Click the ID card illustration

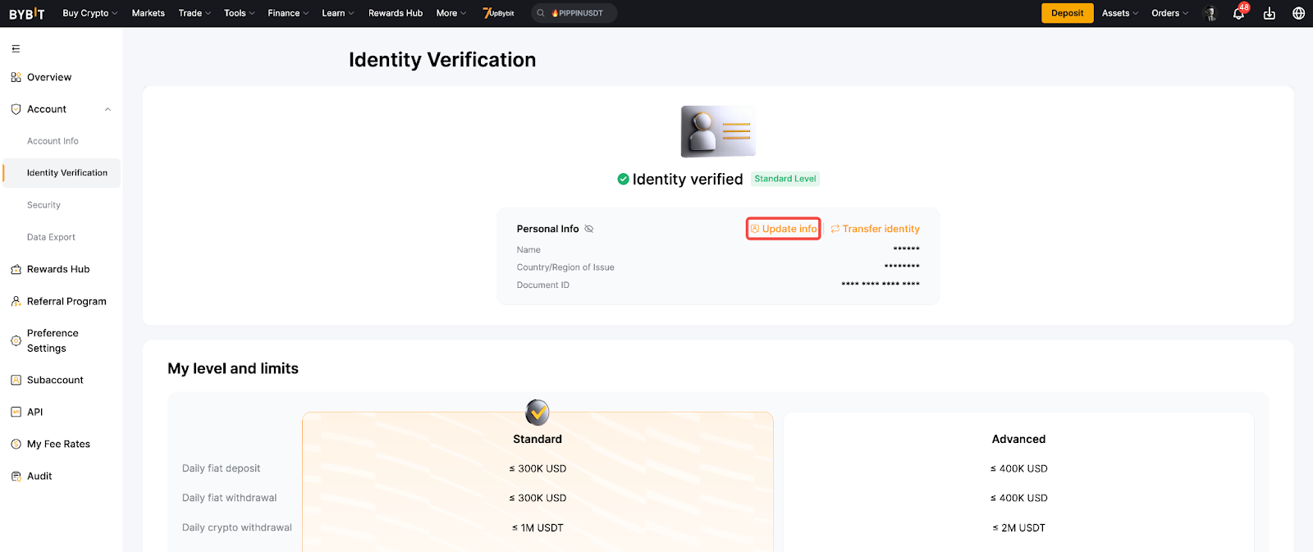[x=718, y=131]
